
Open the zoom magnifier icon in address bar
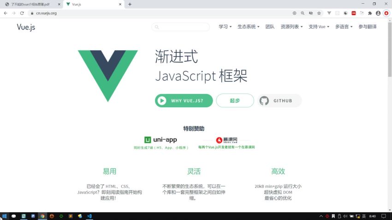[x=303, y=13]
